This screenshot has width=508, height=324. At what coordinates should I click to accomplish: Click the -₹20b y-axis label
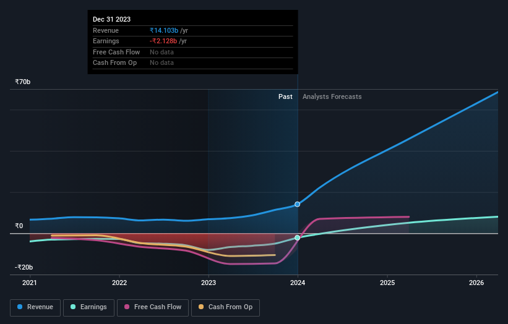coord(24,267)
